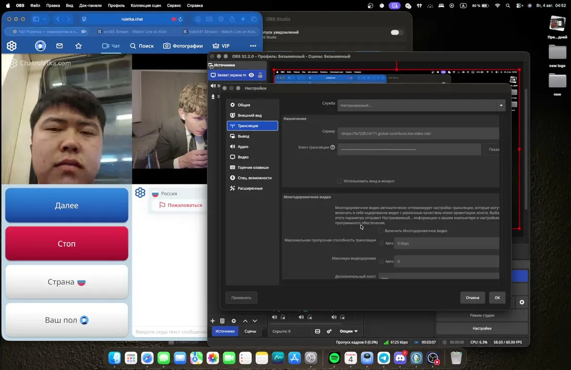Toggle Auto checkbox for maximum video tracks
Viewport: 571px width, 370px height.
tap(382, 262)
